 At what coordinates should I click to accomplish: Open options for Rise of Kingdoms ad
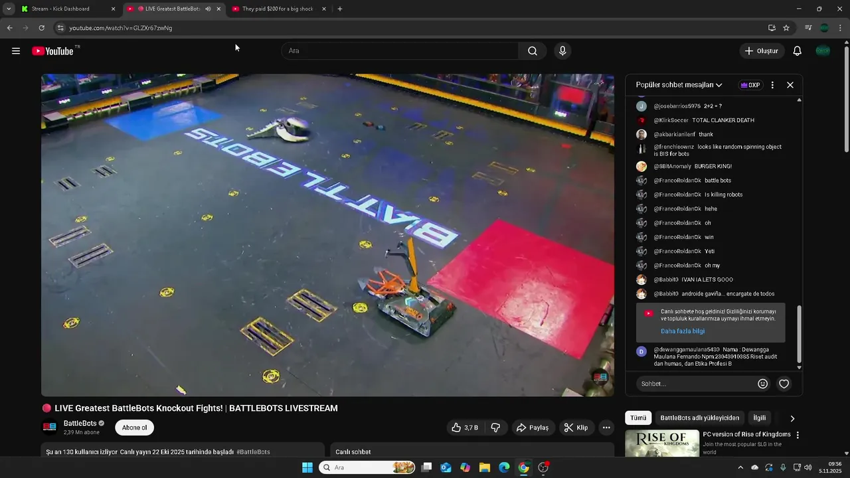[x=798, y=436]
